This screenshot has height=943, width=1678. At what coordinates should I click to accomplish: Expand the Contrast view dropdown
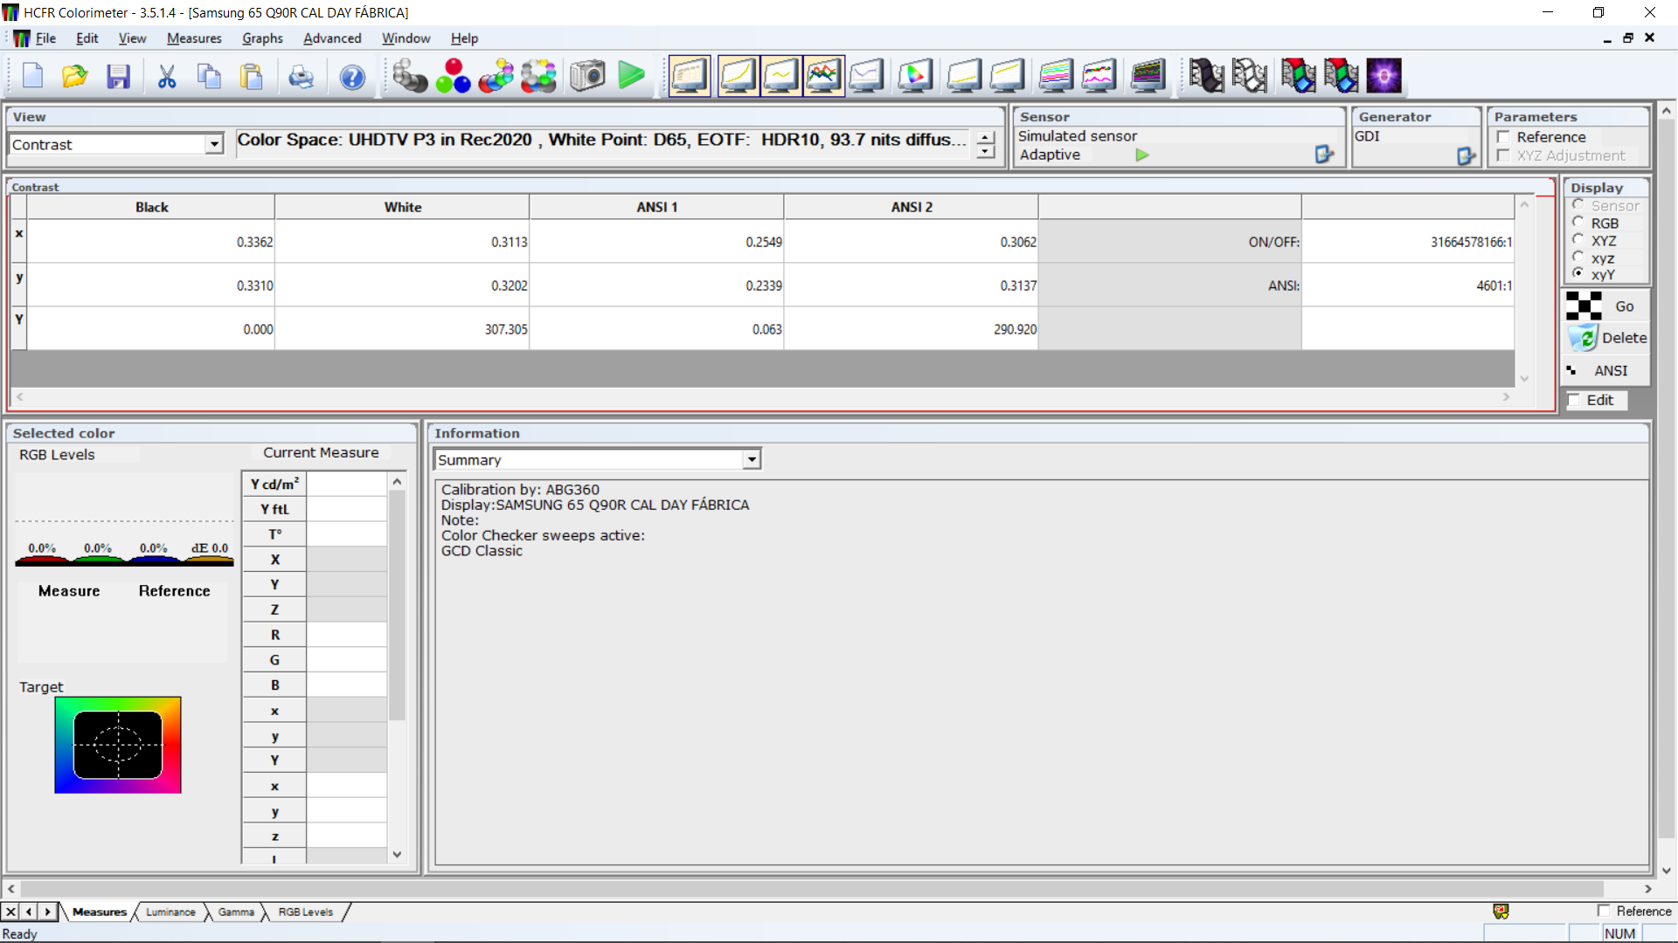coord(214,145)
